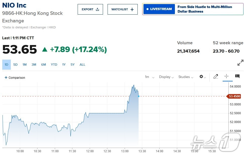Viewport: 244px width, 155px height.
Task: Open the chart annotations comment icon
Action: (x=237, y=76)
